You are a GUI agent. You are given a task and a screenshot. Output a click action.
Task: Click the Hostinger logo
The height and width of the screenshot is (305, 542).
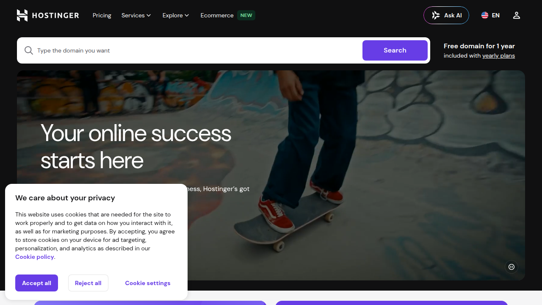tap(48, 15)
